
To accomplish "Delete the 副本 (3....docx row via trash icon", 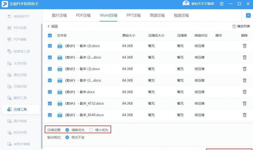I will (244, 80).
